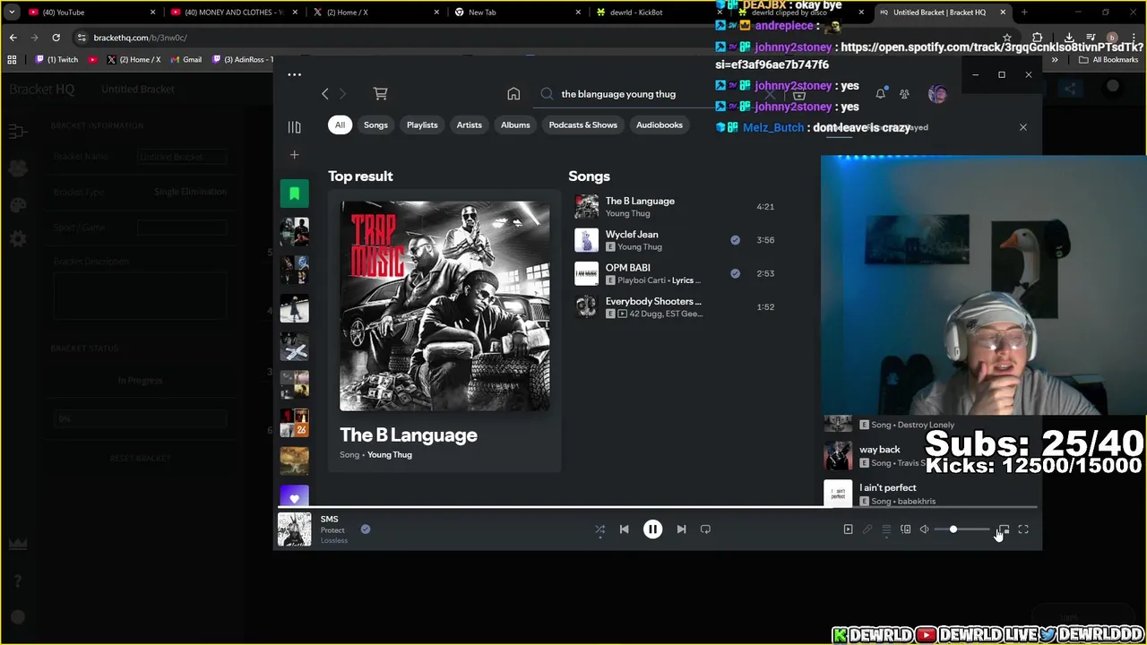Viewport: 1147px width, 645px height.
Task: Filter results by Songs
Action: (375, 125)
